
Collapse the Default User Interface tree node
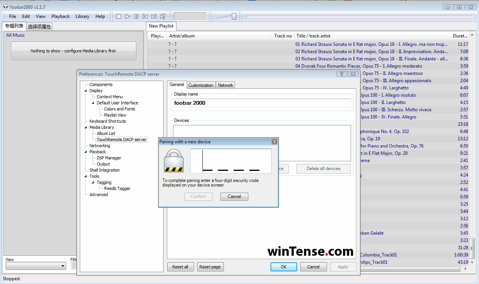point(93,103)
